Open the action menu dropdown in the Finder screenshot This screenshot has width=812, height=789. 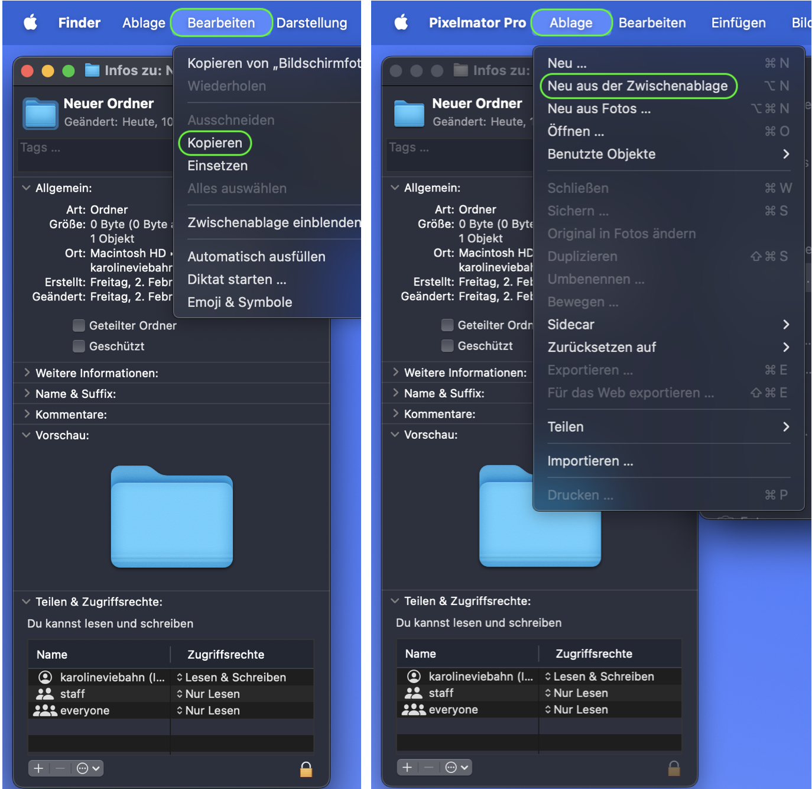[88, 768]
